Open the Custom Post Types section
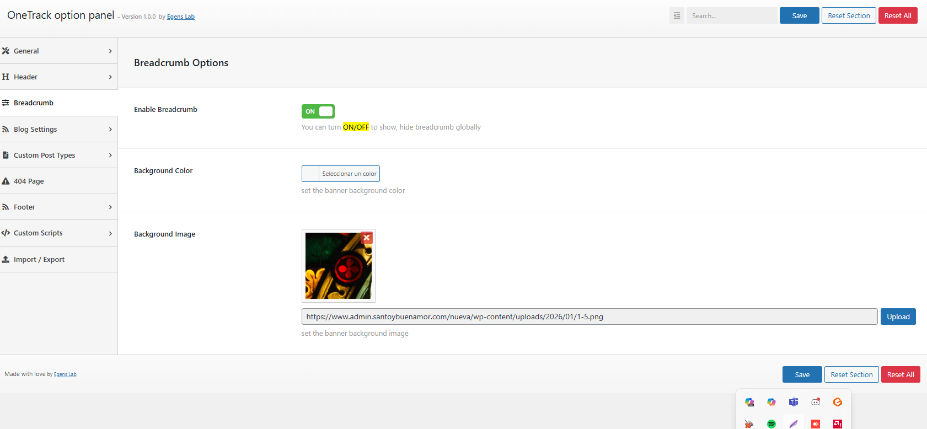Viewport: 927px width, 429px height. (44, 155)
